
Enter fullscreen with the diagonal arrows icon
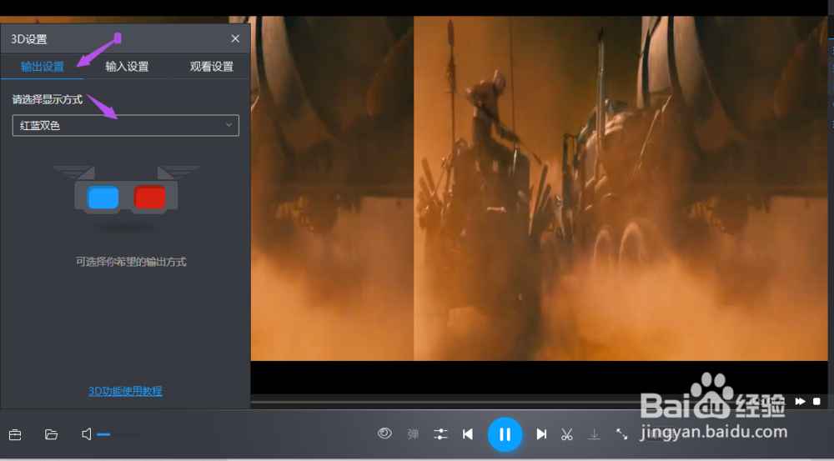tap(622, 434)
